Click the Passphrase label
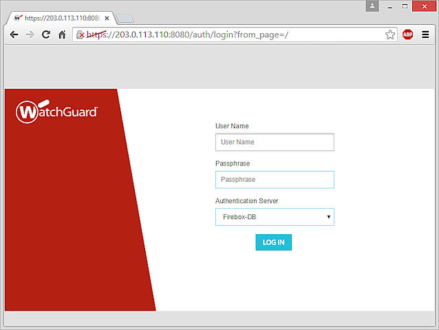 pyautogui.click(x=233, y=163)
